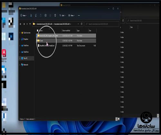Click in the Search Autodesk.AutoCAD.2023.x64 field
Image resolution: width=161 pixels, height=135 pixels.
(102, 24)
